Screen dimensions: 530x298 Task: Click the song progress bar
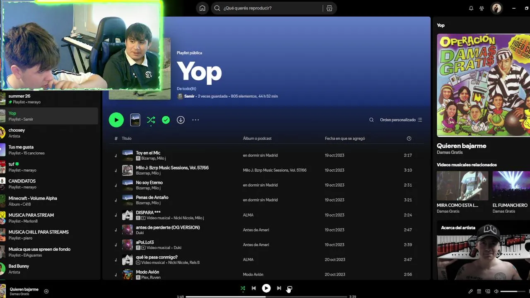coord(266,297)
